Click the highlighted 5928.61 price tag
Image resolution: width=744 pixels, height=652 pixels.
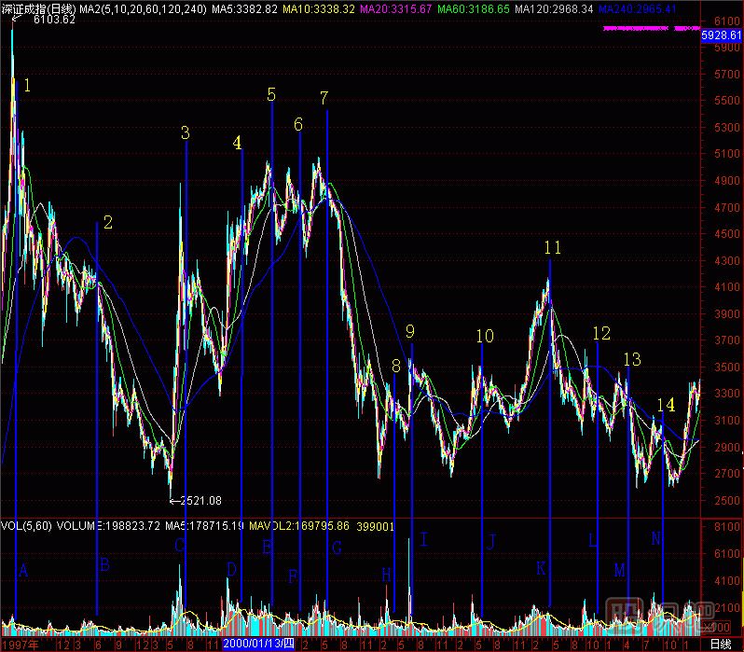(721, 35)
